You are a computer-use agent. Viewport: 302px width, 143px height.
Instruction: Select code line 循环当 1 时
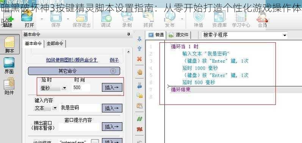[x=185, y=46]
